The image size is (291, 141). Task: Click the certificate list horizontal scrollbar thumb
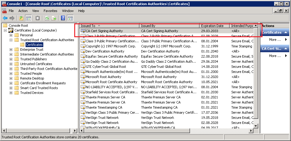pyautogui.click(x=137, y=131)
